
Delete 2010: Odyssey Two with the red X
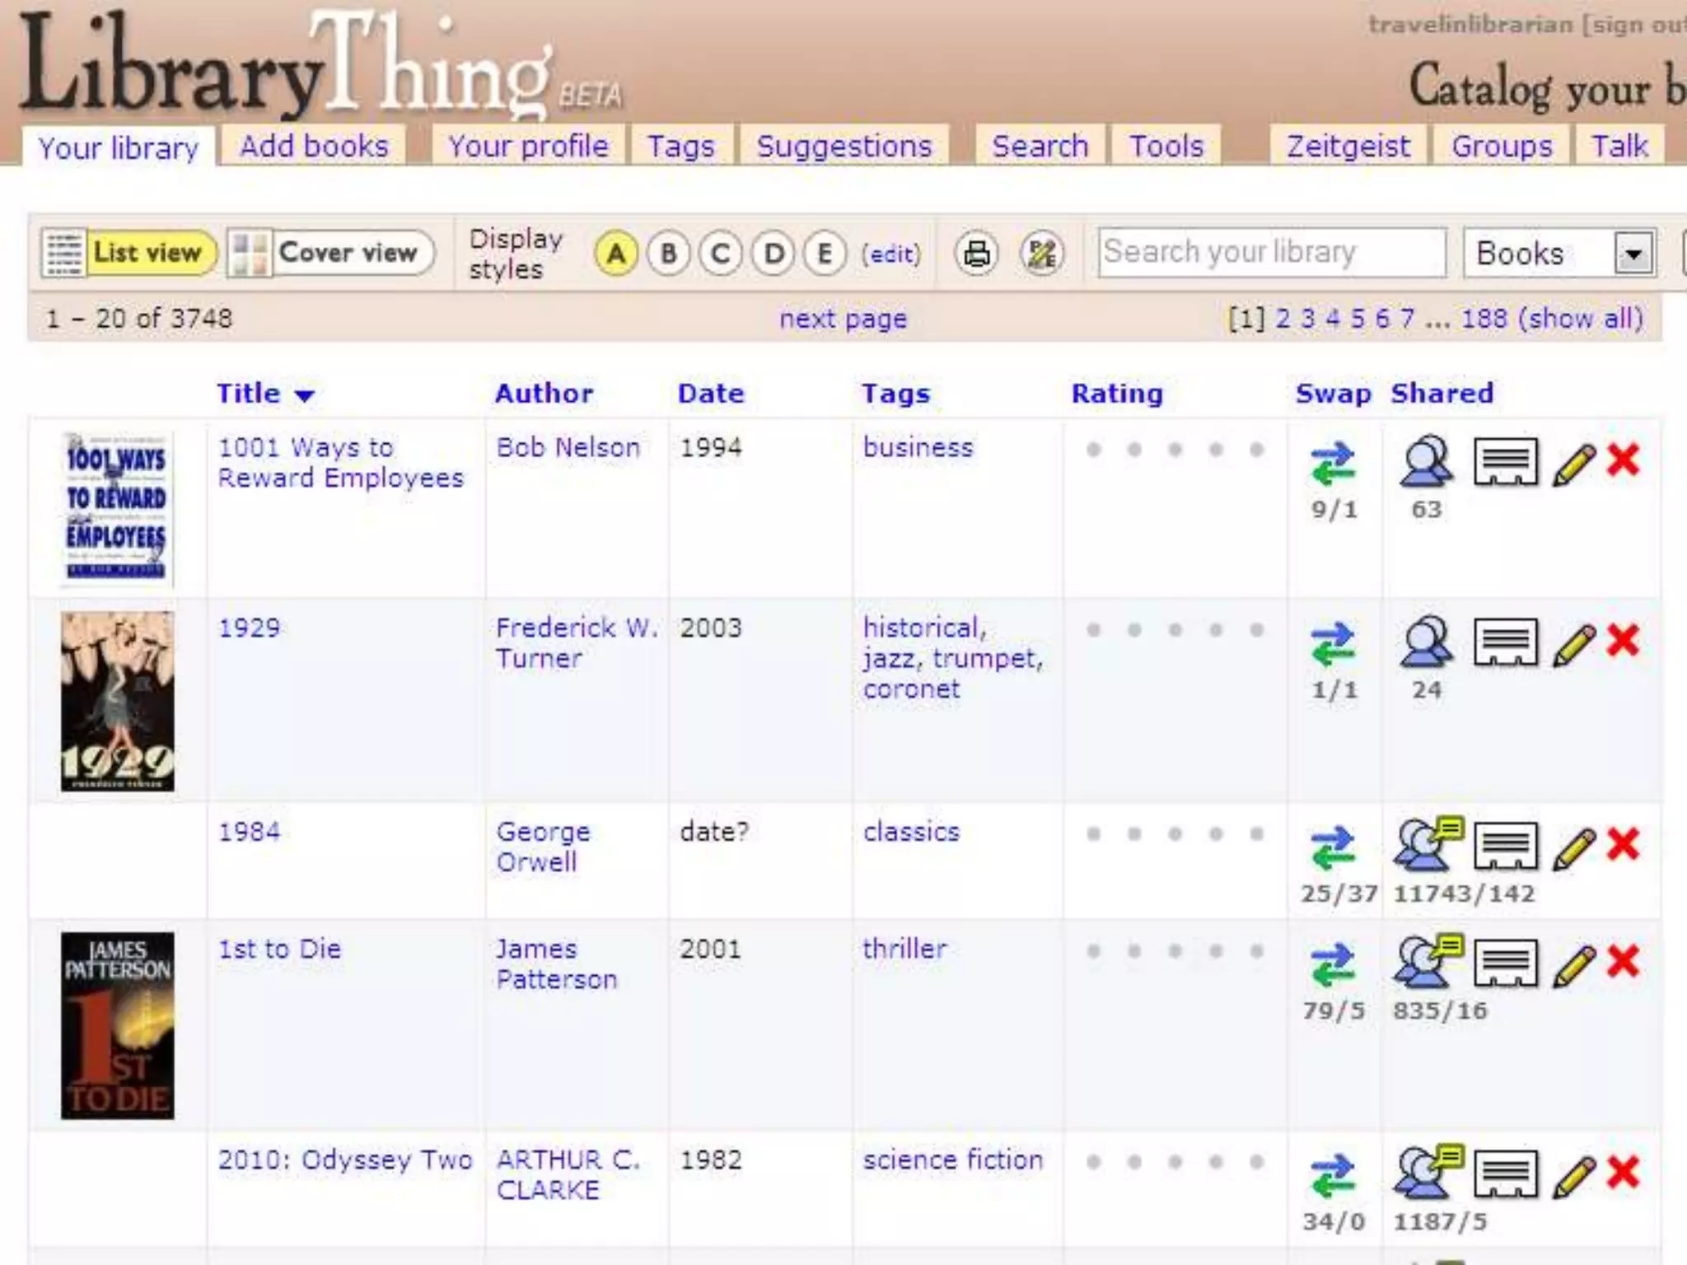point(1623,1173)
